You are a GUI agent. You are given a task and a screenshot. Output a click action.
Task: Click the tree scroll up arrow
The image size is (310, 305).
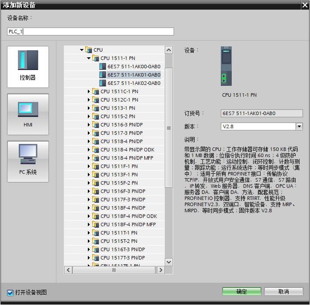[x=169, y=50]
